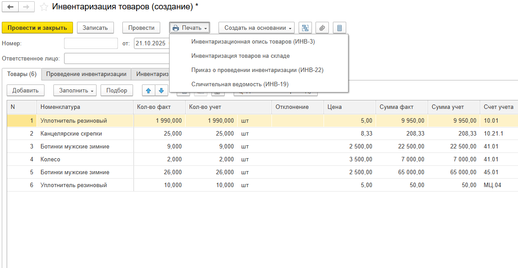Click the Подбор button
This screenshot has height=268, width=518.
[x=117, y=90]
